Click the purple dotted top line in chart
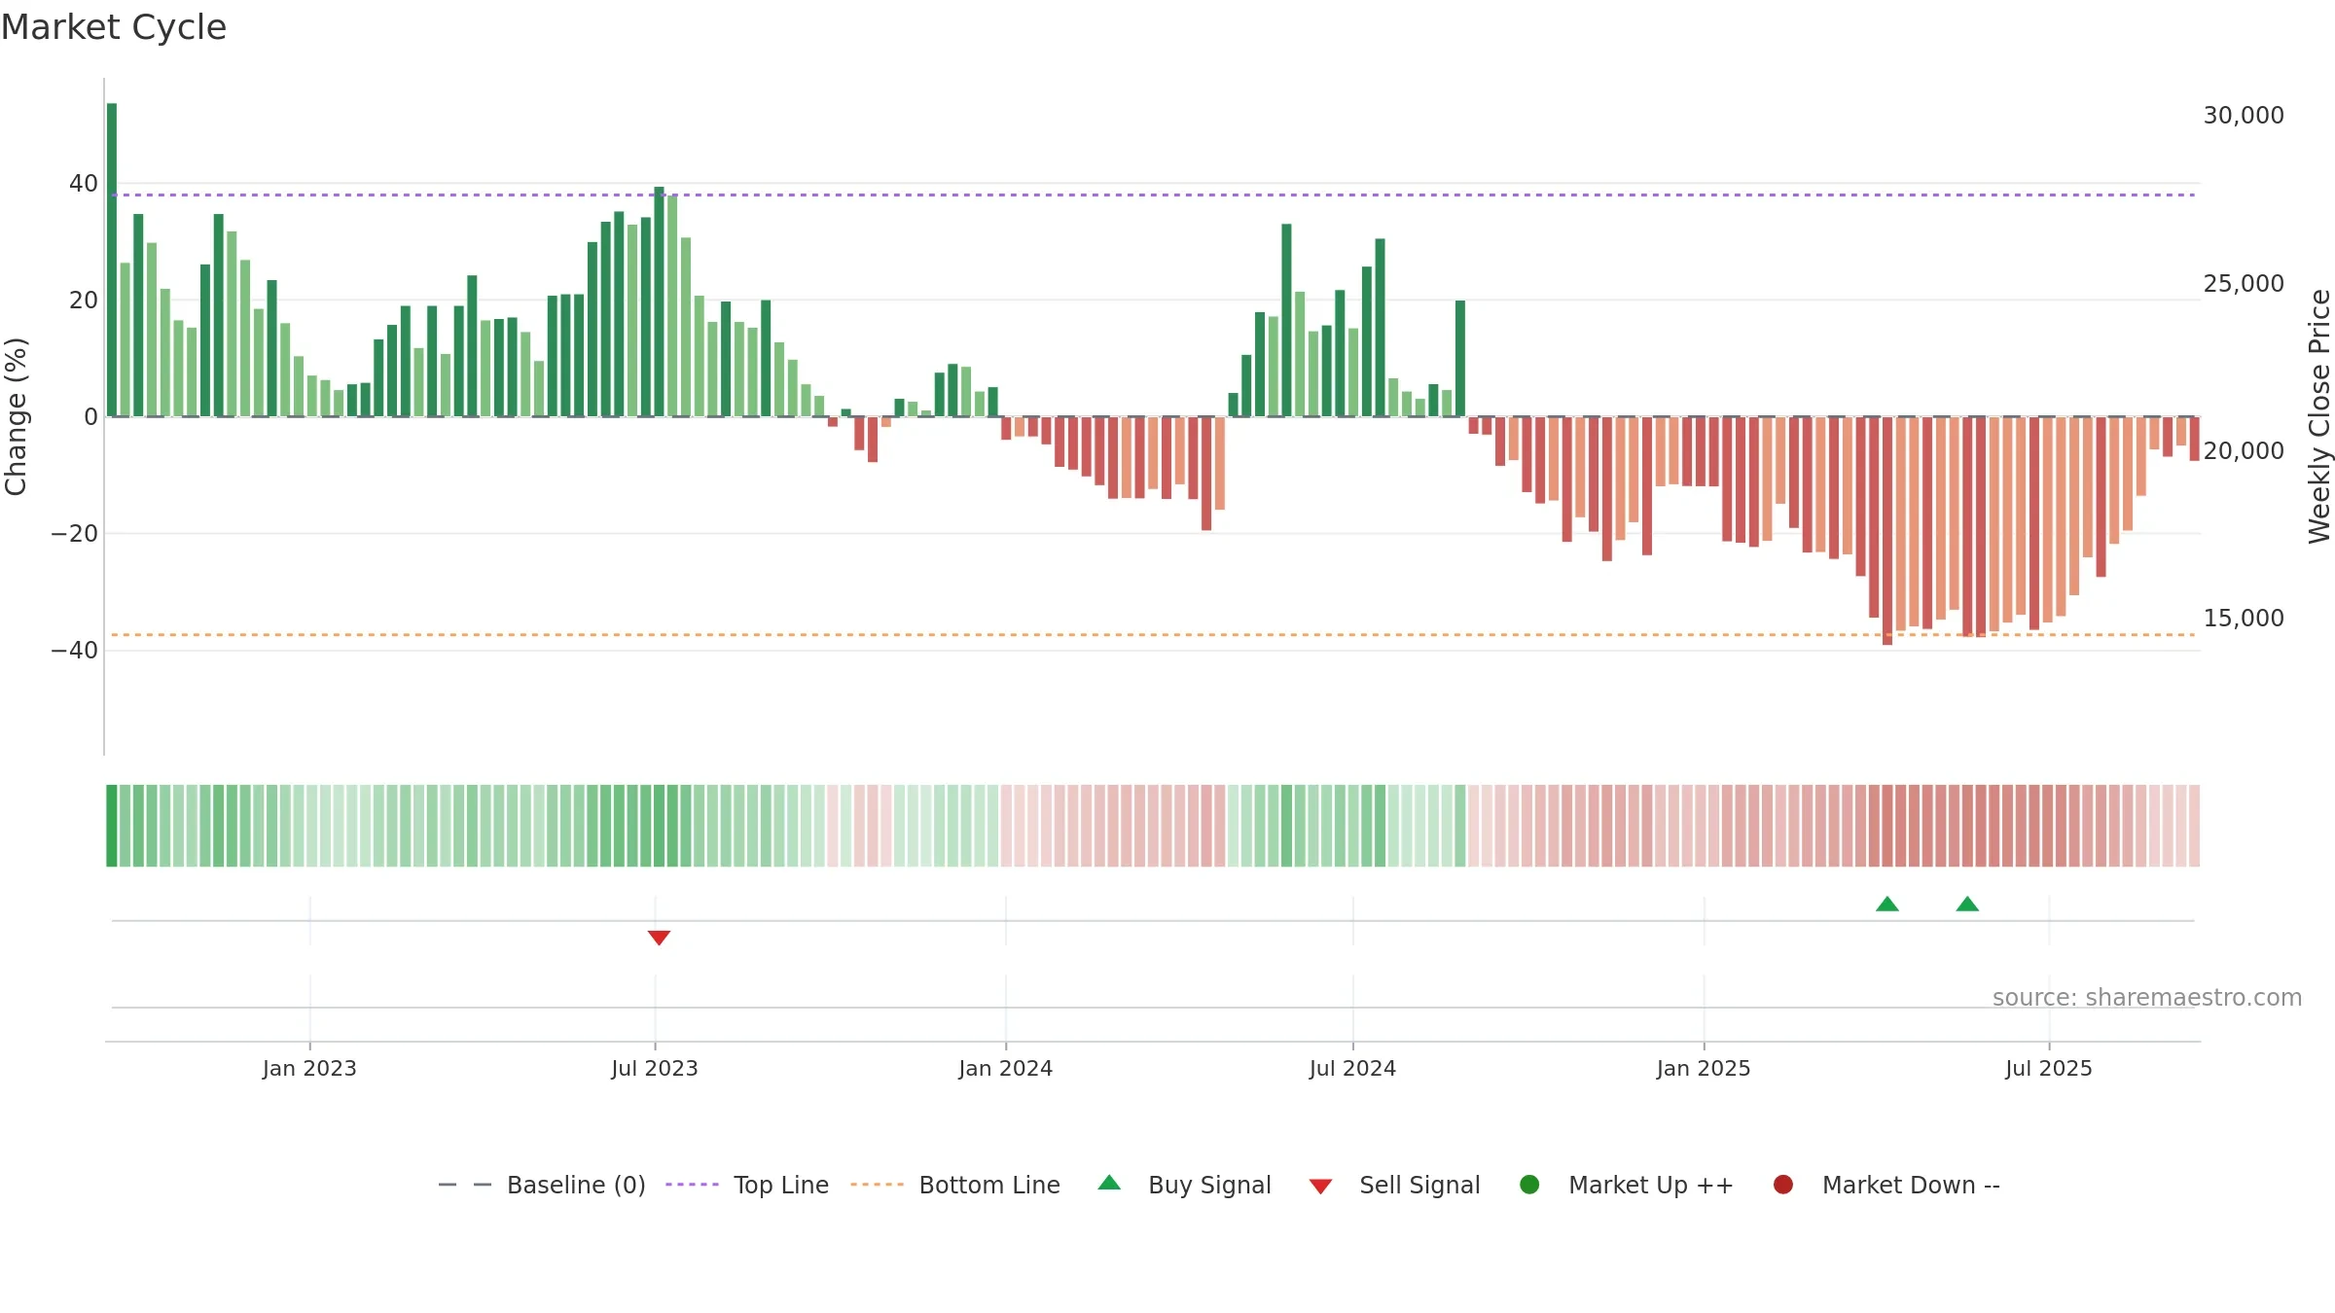Image resolution: width=2335 pixels, height=1313 pixels. click(1153, 195)
